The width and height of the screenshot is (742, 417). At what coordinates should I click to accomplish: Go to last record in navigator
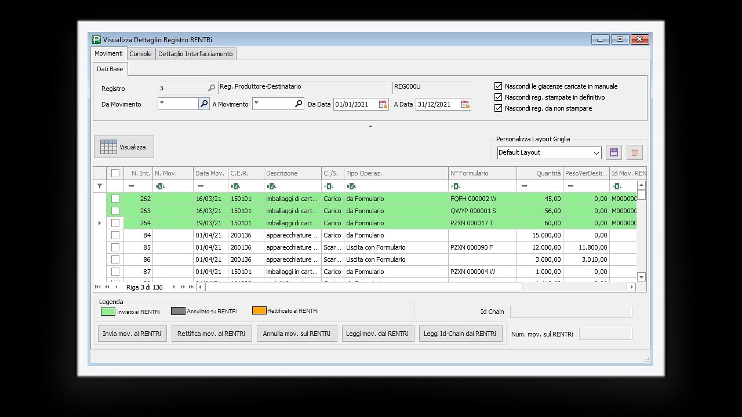191,287
